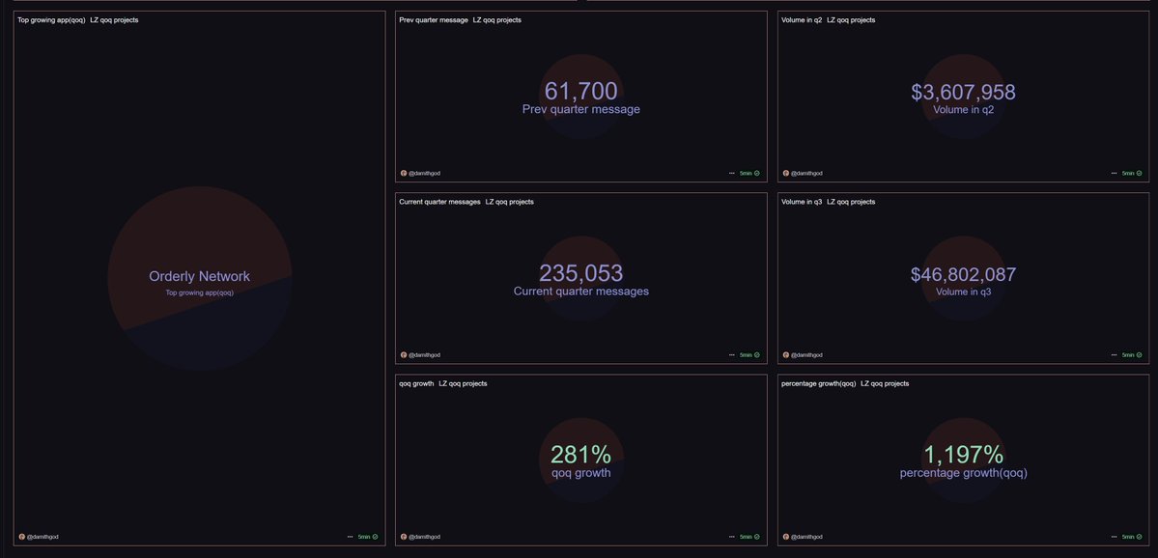Click the refresh check icon on Prev quarter message panel
Viewport: 1158px width, 558px height.
coord(757,174)
